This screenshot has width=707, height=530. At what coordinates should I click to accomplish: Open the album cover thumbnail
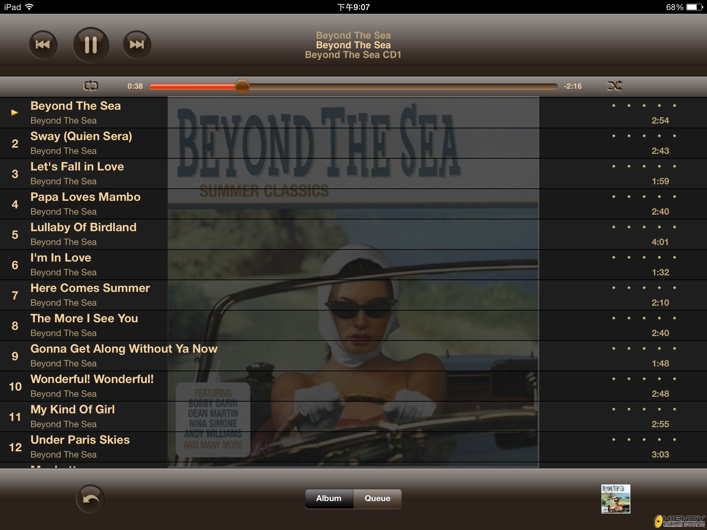tap(616, 499)
